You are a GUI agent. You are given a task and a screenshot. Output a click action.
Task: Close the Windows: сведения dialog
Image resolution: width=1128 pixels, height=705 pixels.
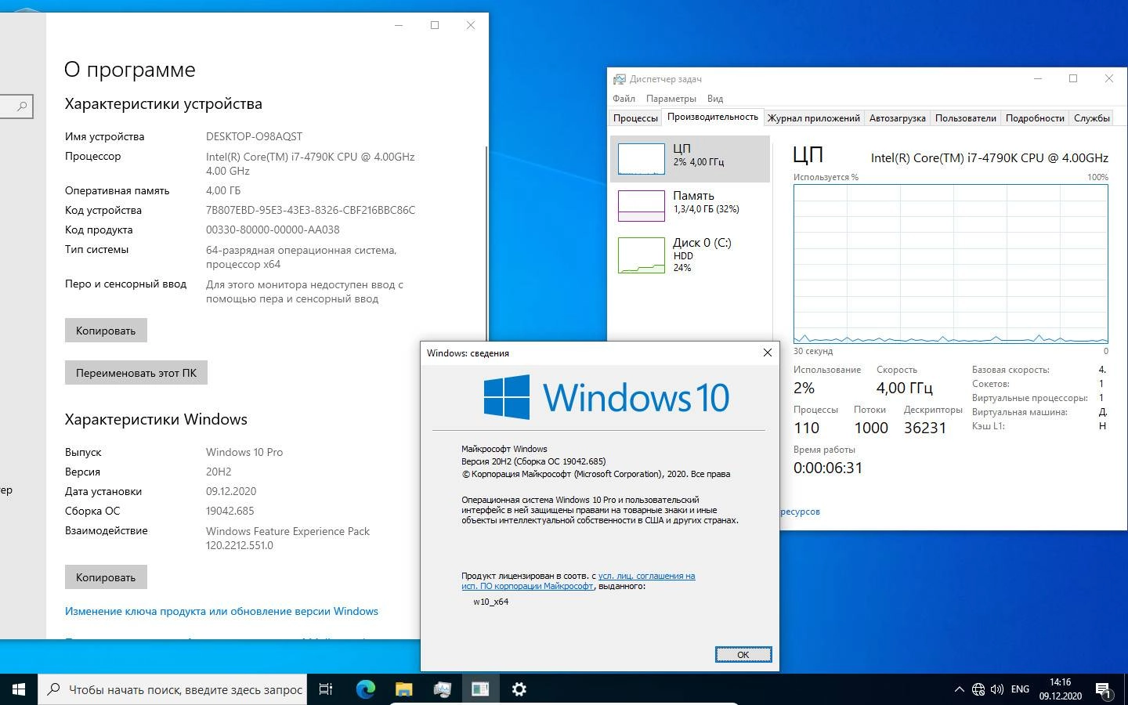(x=767, y=352)
